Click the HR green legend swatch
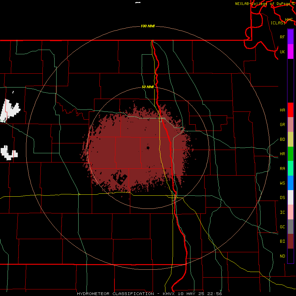296x296 pixels. (x=290, y=154)
